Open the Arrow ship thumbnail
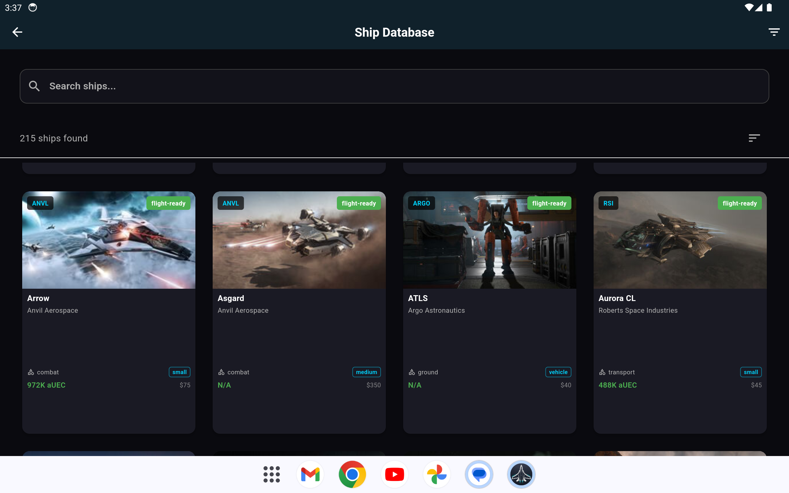This screenshot has height=493, width=789. [x=108, y=240]
